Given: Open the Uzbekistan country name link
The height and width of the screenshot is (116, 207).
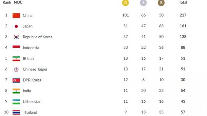Looking at the screenshot, I should 32,102.
